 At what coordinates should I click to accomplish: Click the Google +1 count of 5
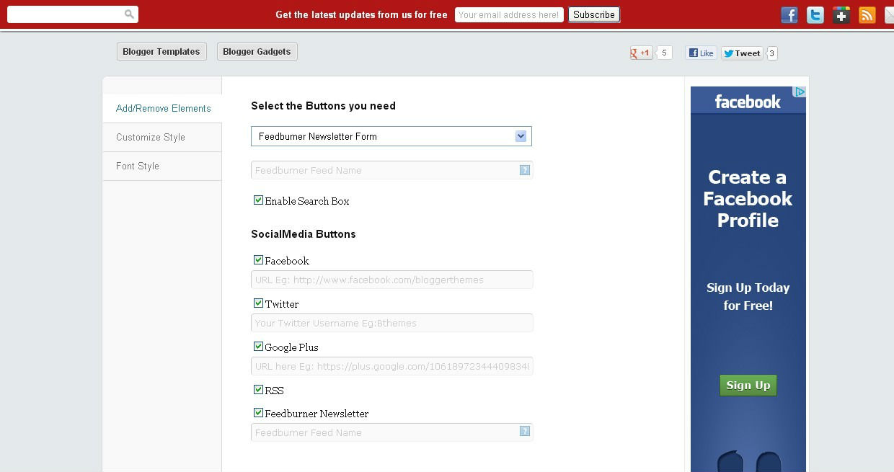[x=665, y=53]
